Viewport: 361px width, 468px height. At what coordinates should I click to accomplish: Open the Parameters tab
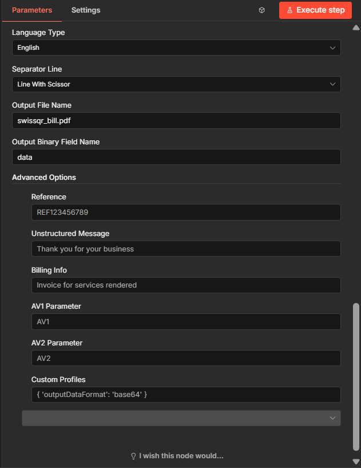tap(32, 10)
